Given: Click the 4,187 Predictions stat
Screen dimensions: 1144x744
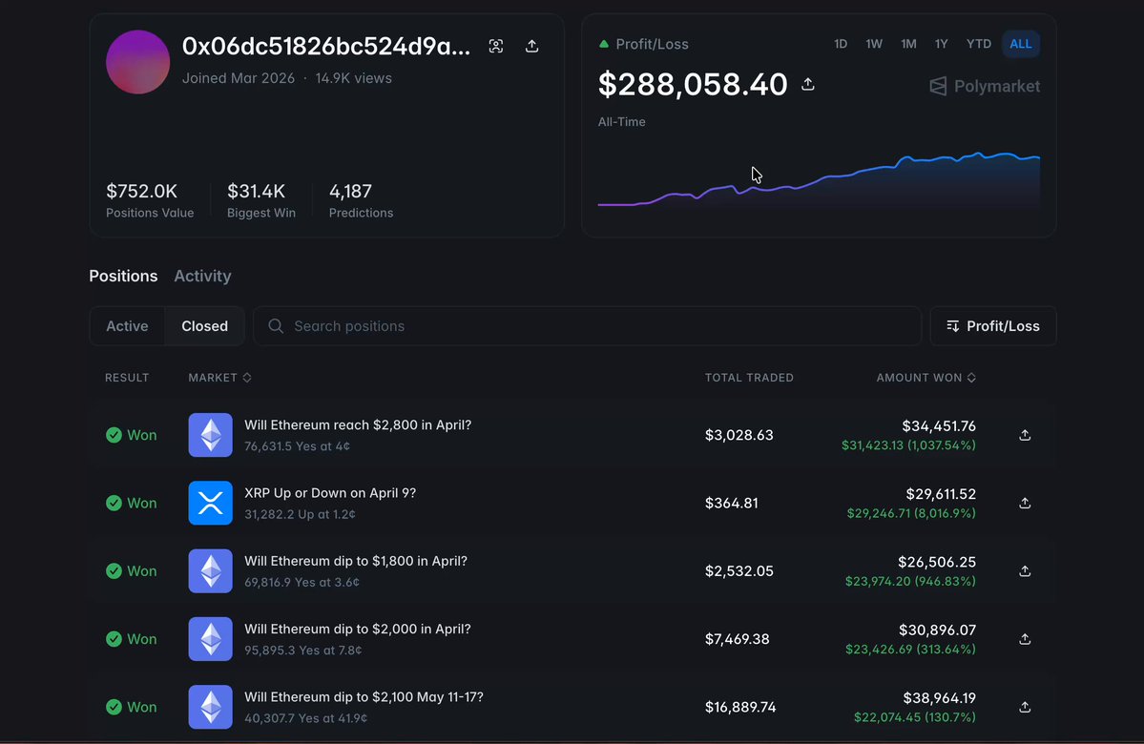Looking at the screenshot, I should 361,200.
